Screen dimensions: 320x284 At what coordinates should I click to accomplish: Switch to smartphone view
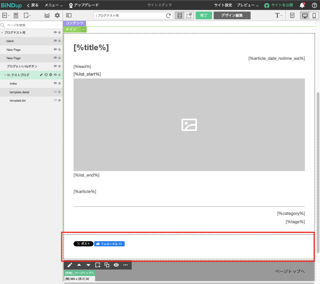pos(314,15)
